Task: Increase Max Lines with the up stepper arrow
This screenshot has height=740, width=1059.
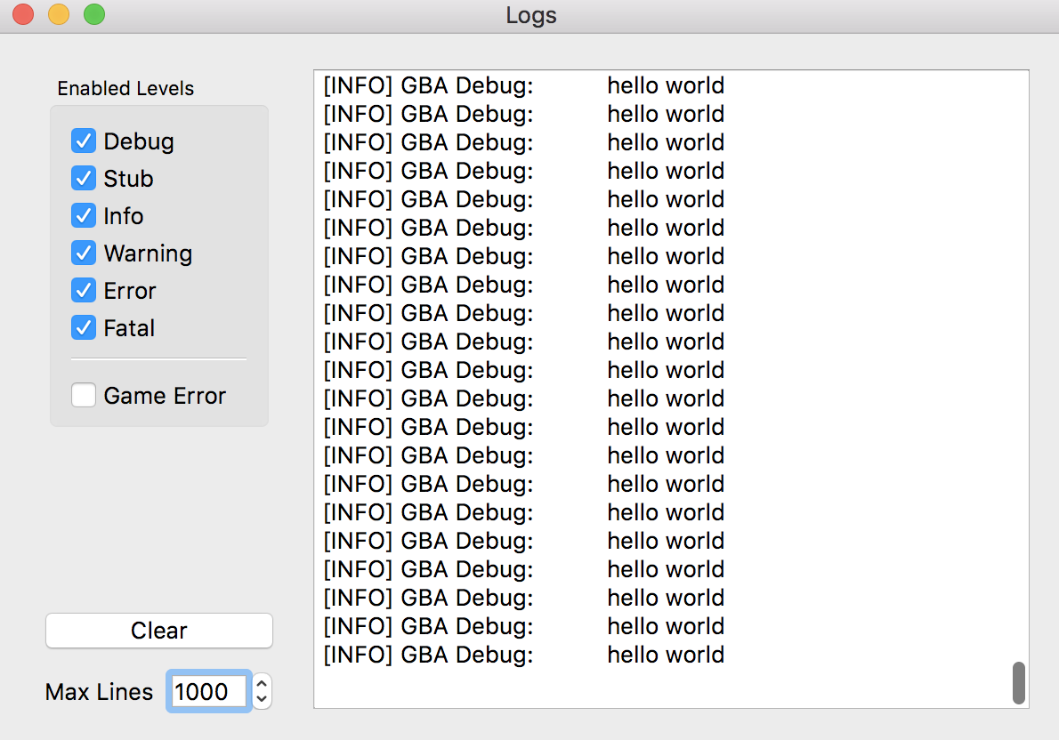Action: pyautogui.click(x=262, y=683)
